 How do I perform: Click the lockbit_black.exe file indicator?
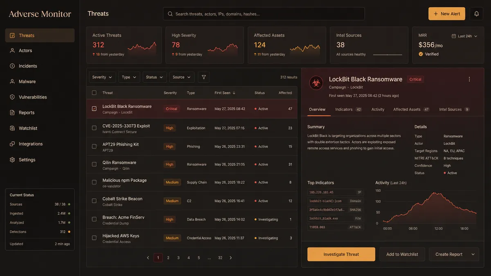pos(336,218)
